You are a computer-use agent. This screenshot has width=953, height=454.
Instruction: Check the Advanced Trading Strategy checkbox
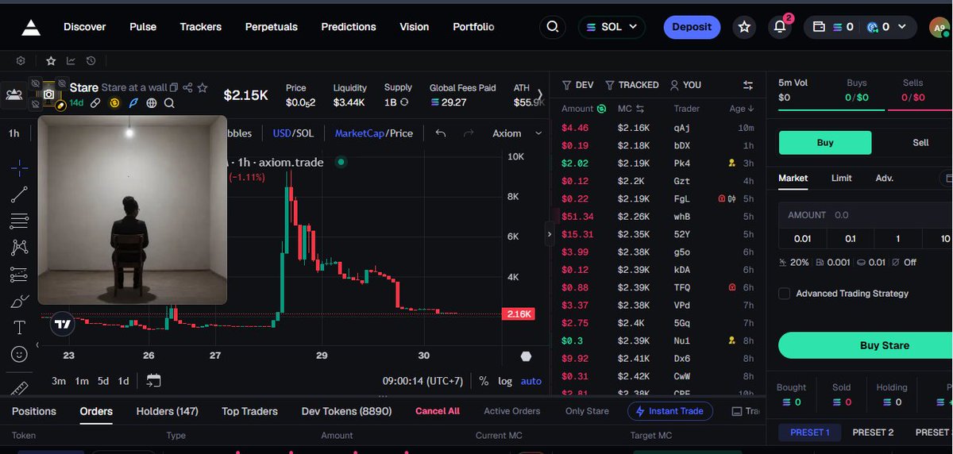[785, 294]
